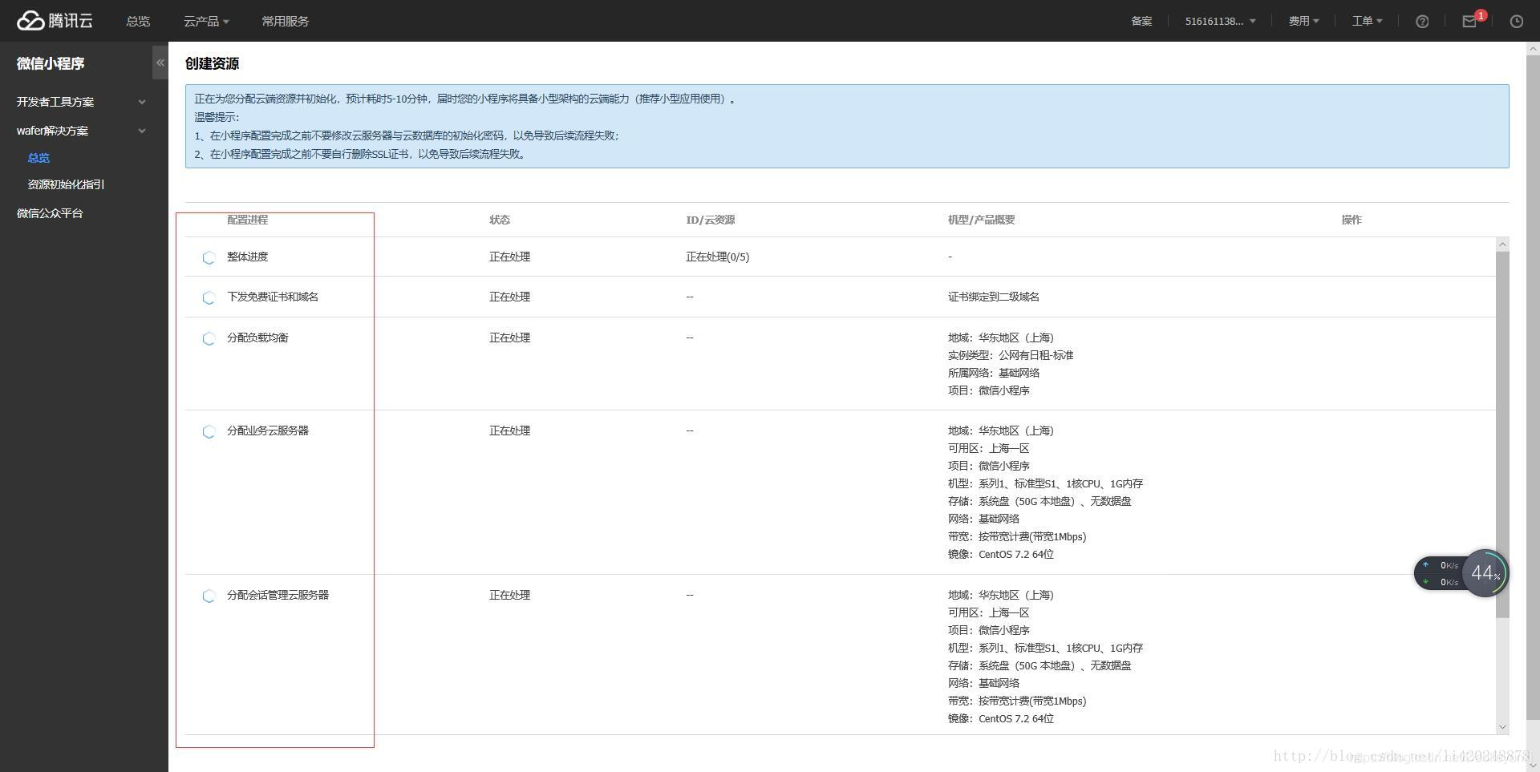Click the 机型/产品概要 column header
The height and width of the screenshot is (772, 1540).
pyautogui.click(x=981, y=220)
